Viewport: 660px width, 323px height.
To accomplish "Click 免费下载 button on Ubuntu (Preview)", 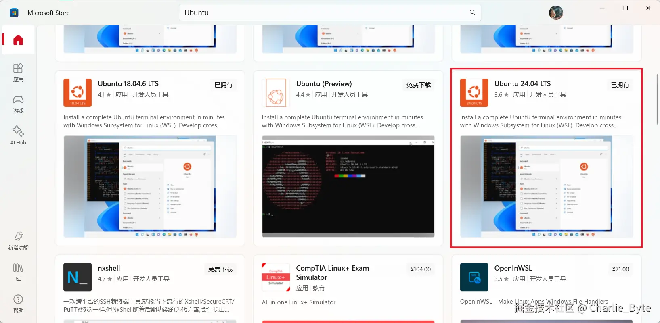I will click(x=419, y=85).
